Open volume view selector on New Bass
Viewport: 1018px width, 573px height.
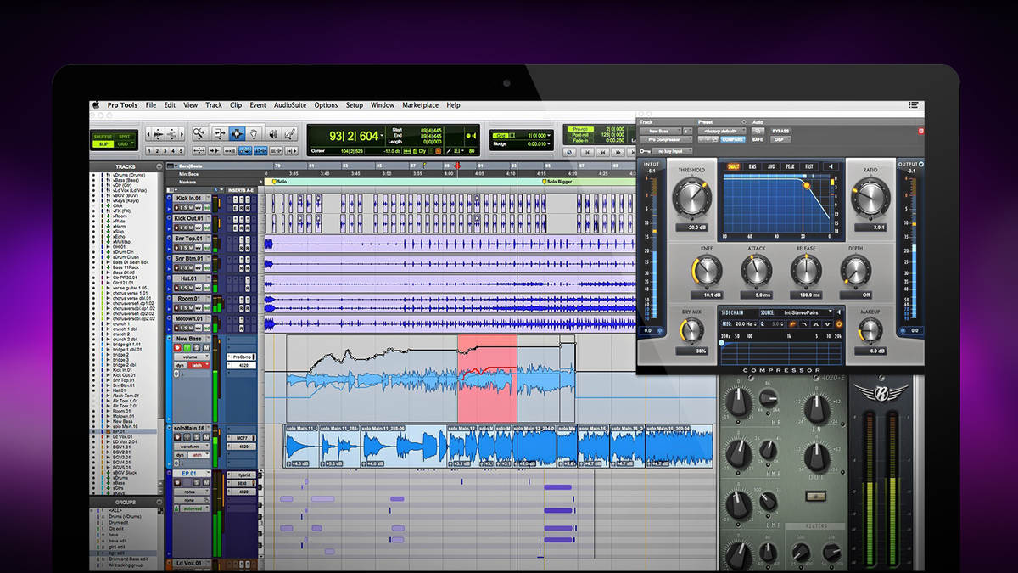click(x=192, y=357)
